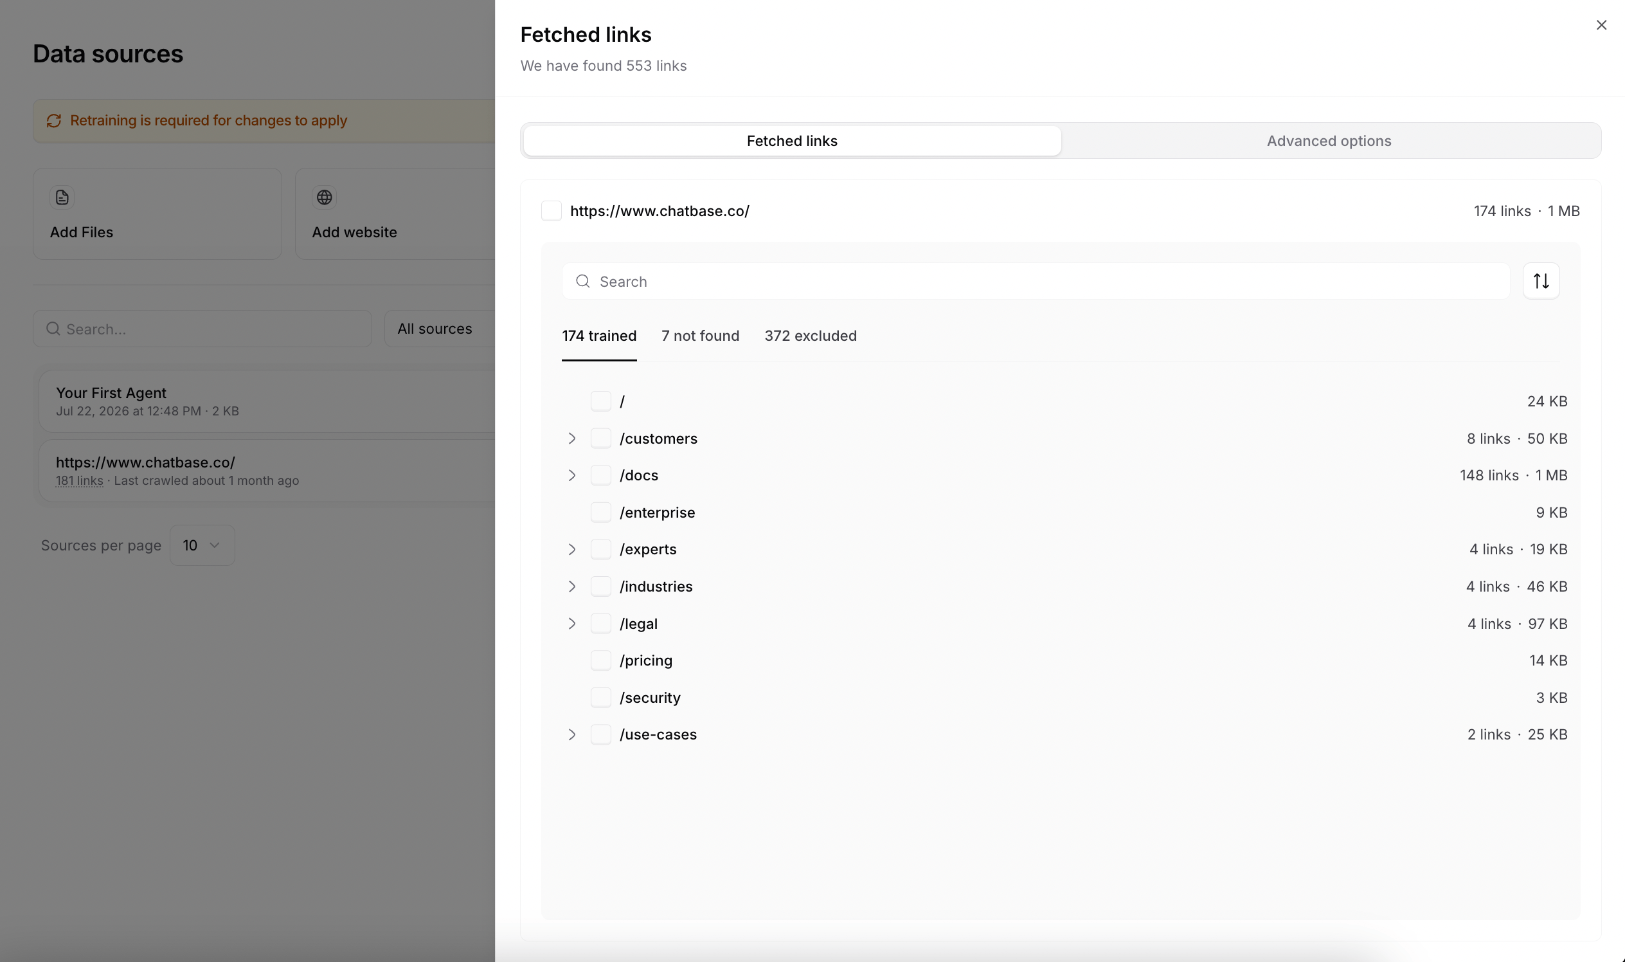Viewport: 1625px width, 962px height.
Task: Check the /experts checkbox
Action: (600, 549)
